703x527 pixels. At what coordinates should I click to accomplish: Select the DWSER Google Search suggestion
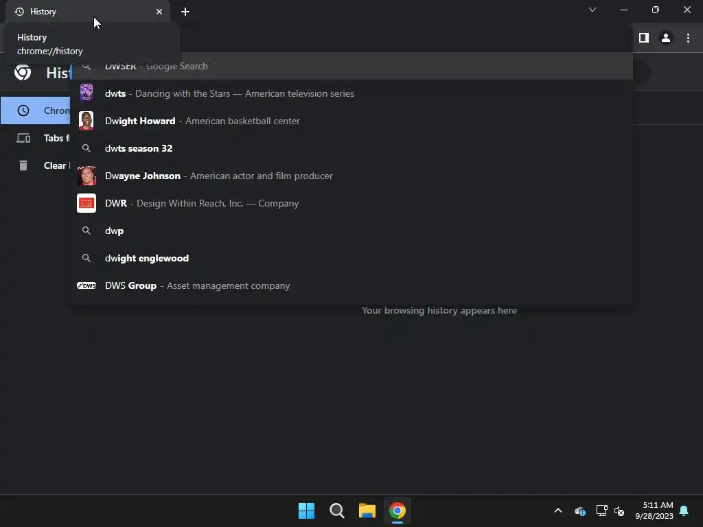click(352, 67)
